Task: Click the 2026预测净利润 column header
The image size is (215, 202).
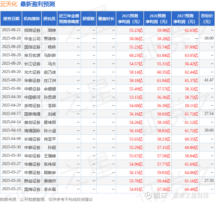Action: point(158,19)
